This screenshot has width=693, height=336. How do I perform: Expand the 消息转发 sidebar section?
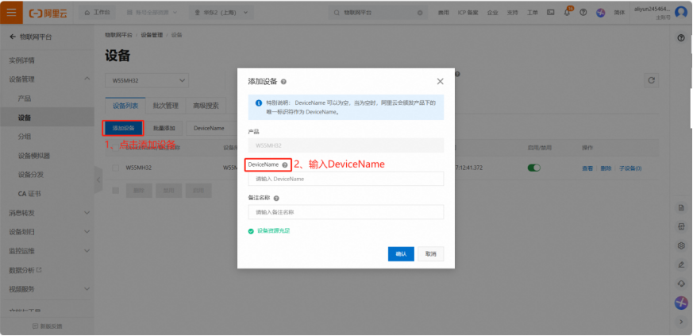(x=87, y=213)
